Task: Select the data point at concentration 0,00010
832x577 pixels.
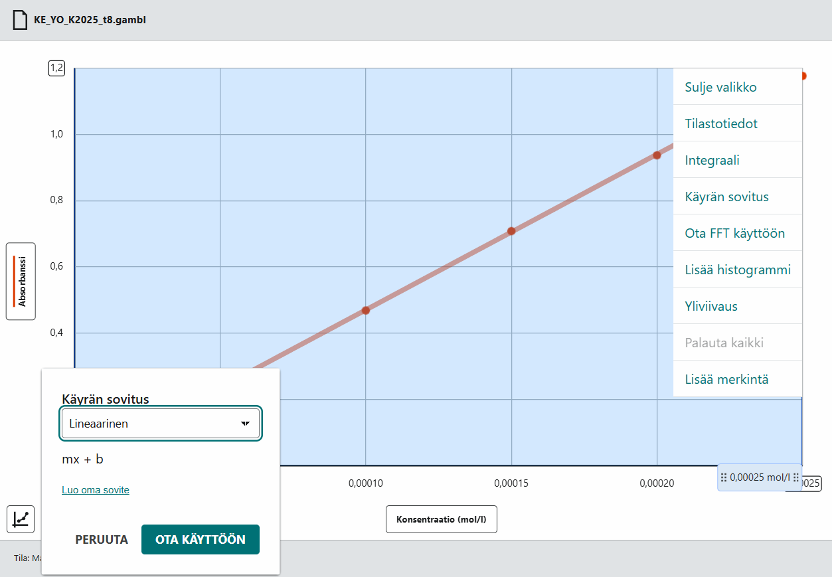Action: point(365,310)
